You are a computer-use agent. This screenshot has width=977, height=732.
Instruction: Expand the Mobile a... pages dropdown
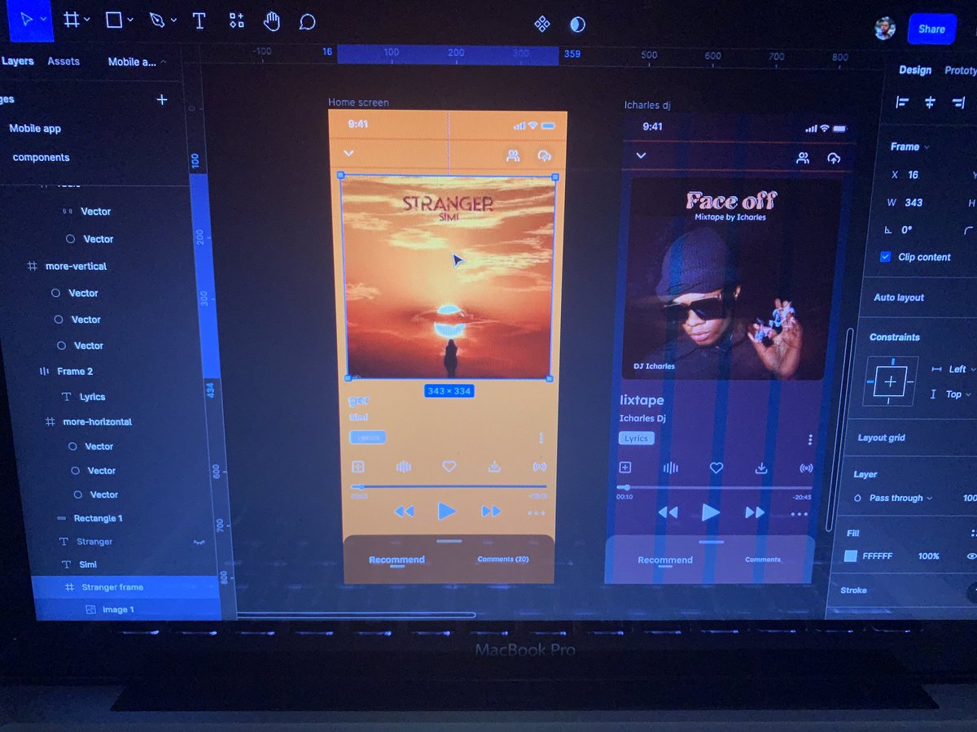tap(137, 62)
